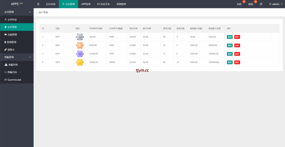This screenshot has height=147, width=285.
Task: Open 会员列表 in the sidebar
Action: click(x=12, y=19)
